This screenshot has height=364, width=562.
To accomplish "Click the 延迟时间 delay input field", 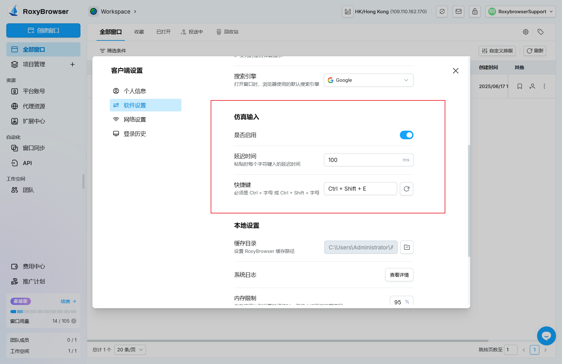I will [363, 160].
